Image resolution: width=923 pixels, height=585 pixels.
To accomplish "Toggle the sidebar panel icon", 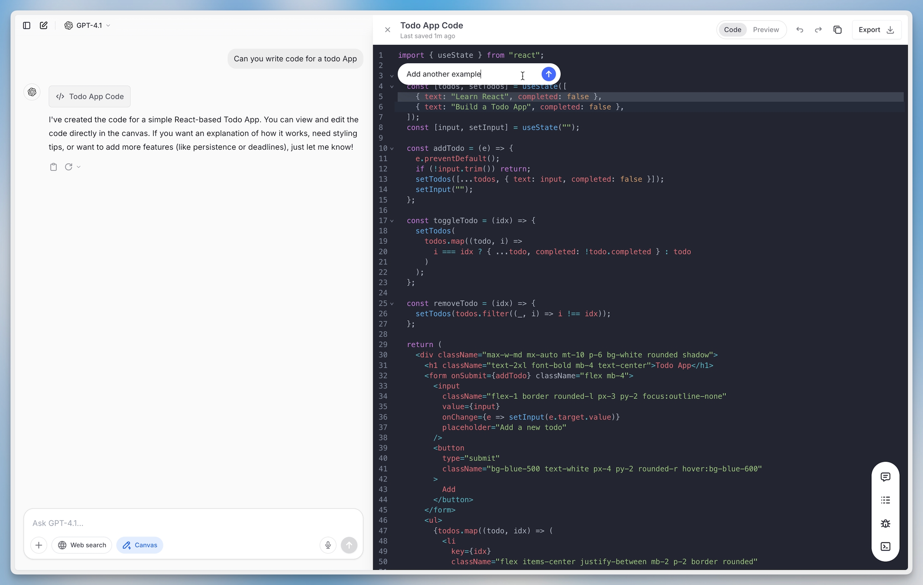I will [x=26, y=25].
